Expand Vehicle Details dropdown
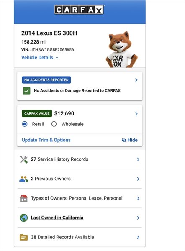Image resolution: width=185 pixels, height=251 pixels. (x=40, y=58)
